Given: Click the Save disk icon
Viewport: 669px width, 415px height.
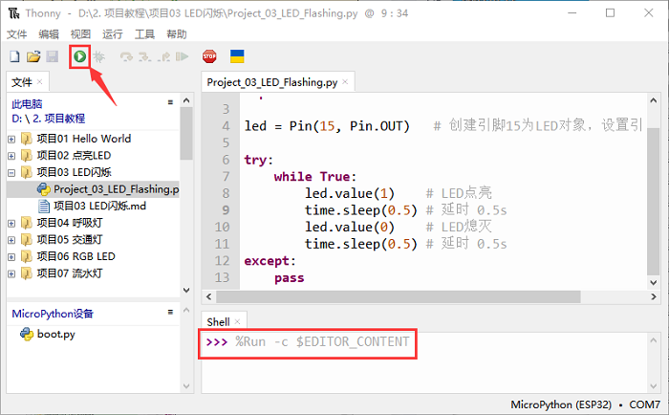Looking at the screenshot, I should pyautogui.click(x=52, y=57).
